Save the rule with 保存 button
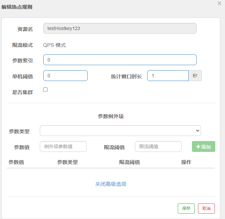Screen dimensions: 225x219 (186, 209)
